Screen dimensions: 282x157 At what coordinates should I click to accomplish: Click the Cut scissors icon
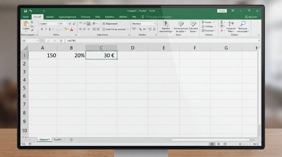(x=32, y=22)
